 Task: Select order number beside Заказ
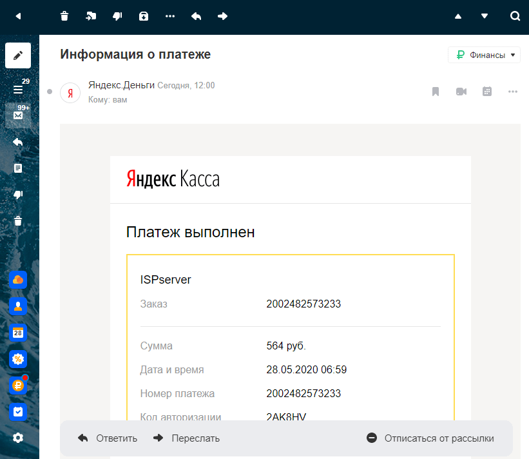point(303,304)
